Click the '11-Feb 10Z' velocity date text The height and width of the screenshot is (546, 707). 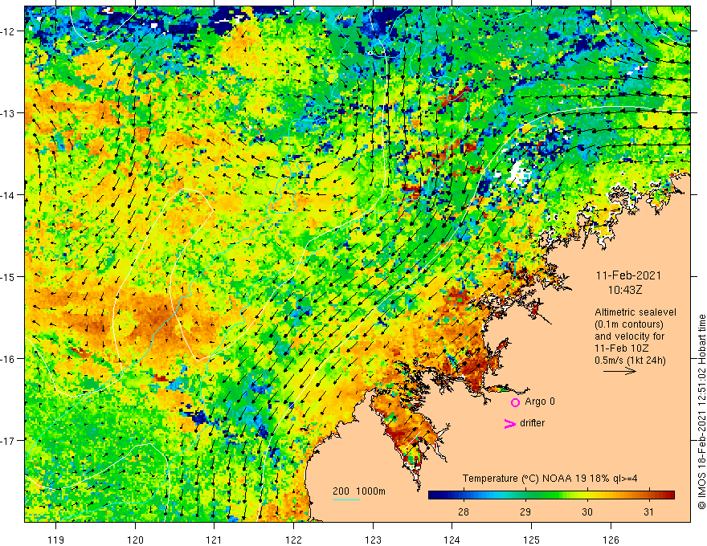click(x=621, y=348)
